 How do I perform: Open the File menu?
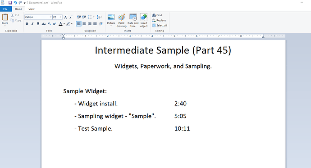click(5, 9)
